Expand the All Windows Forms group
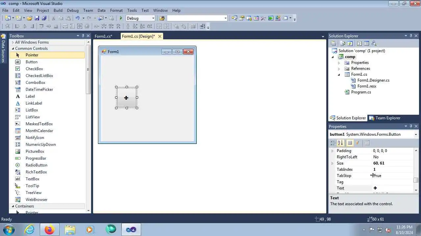Screen dimensions: 421x236 (x=13, y=42)
